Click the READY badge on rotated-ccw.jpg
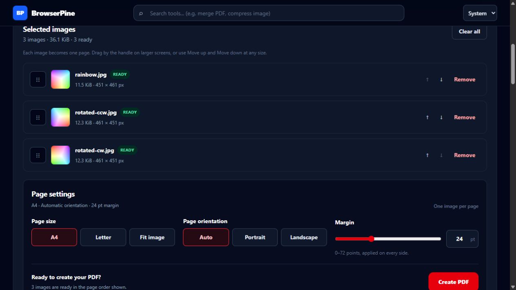516x290 pixels. (130, 112)
